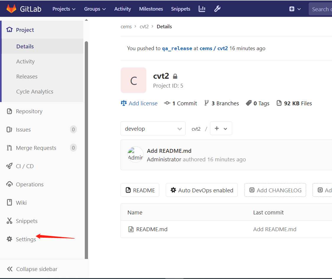Open last commit Add README.md in table row
This screenshot has height=279, width=332.
click(x=275, y=229)
